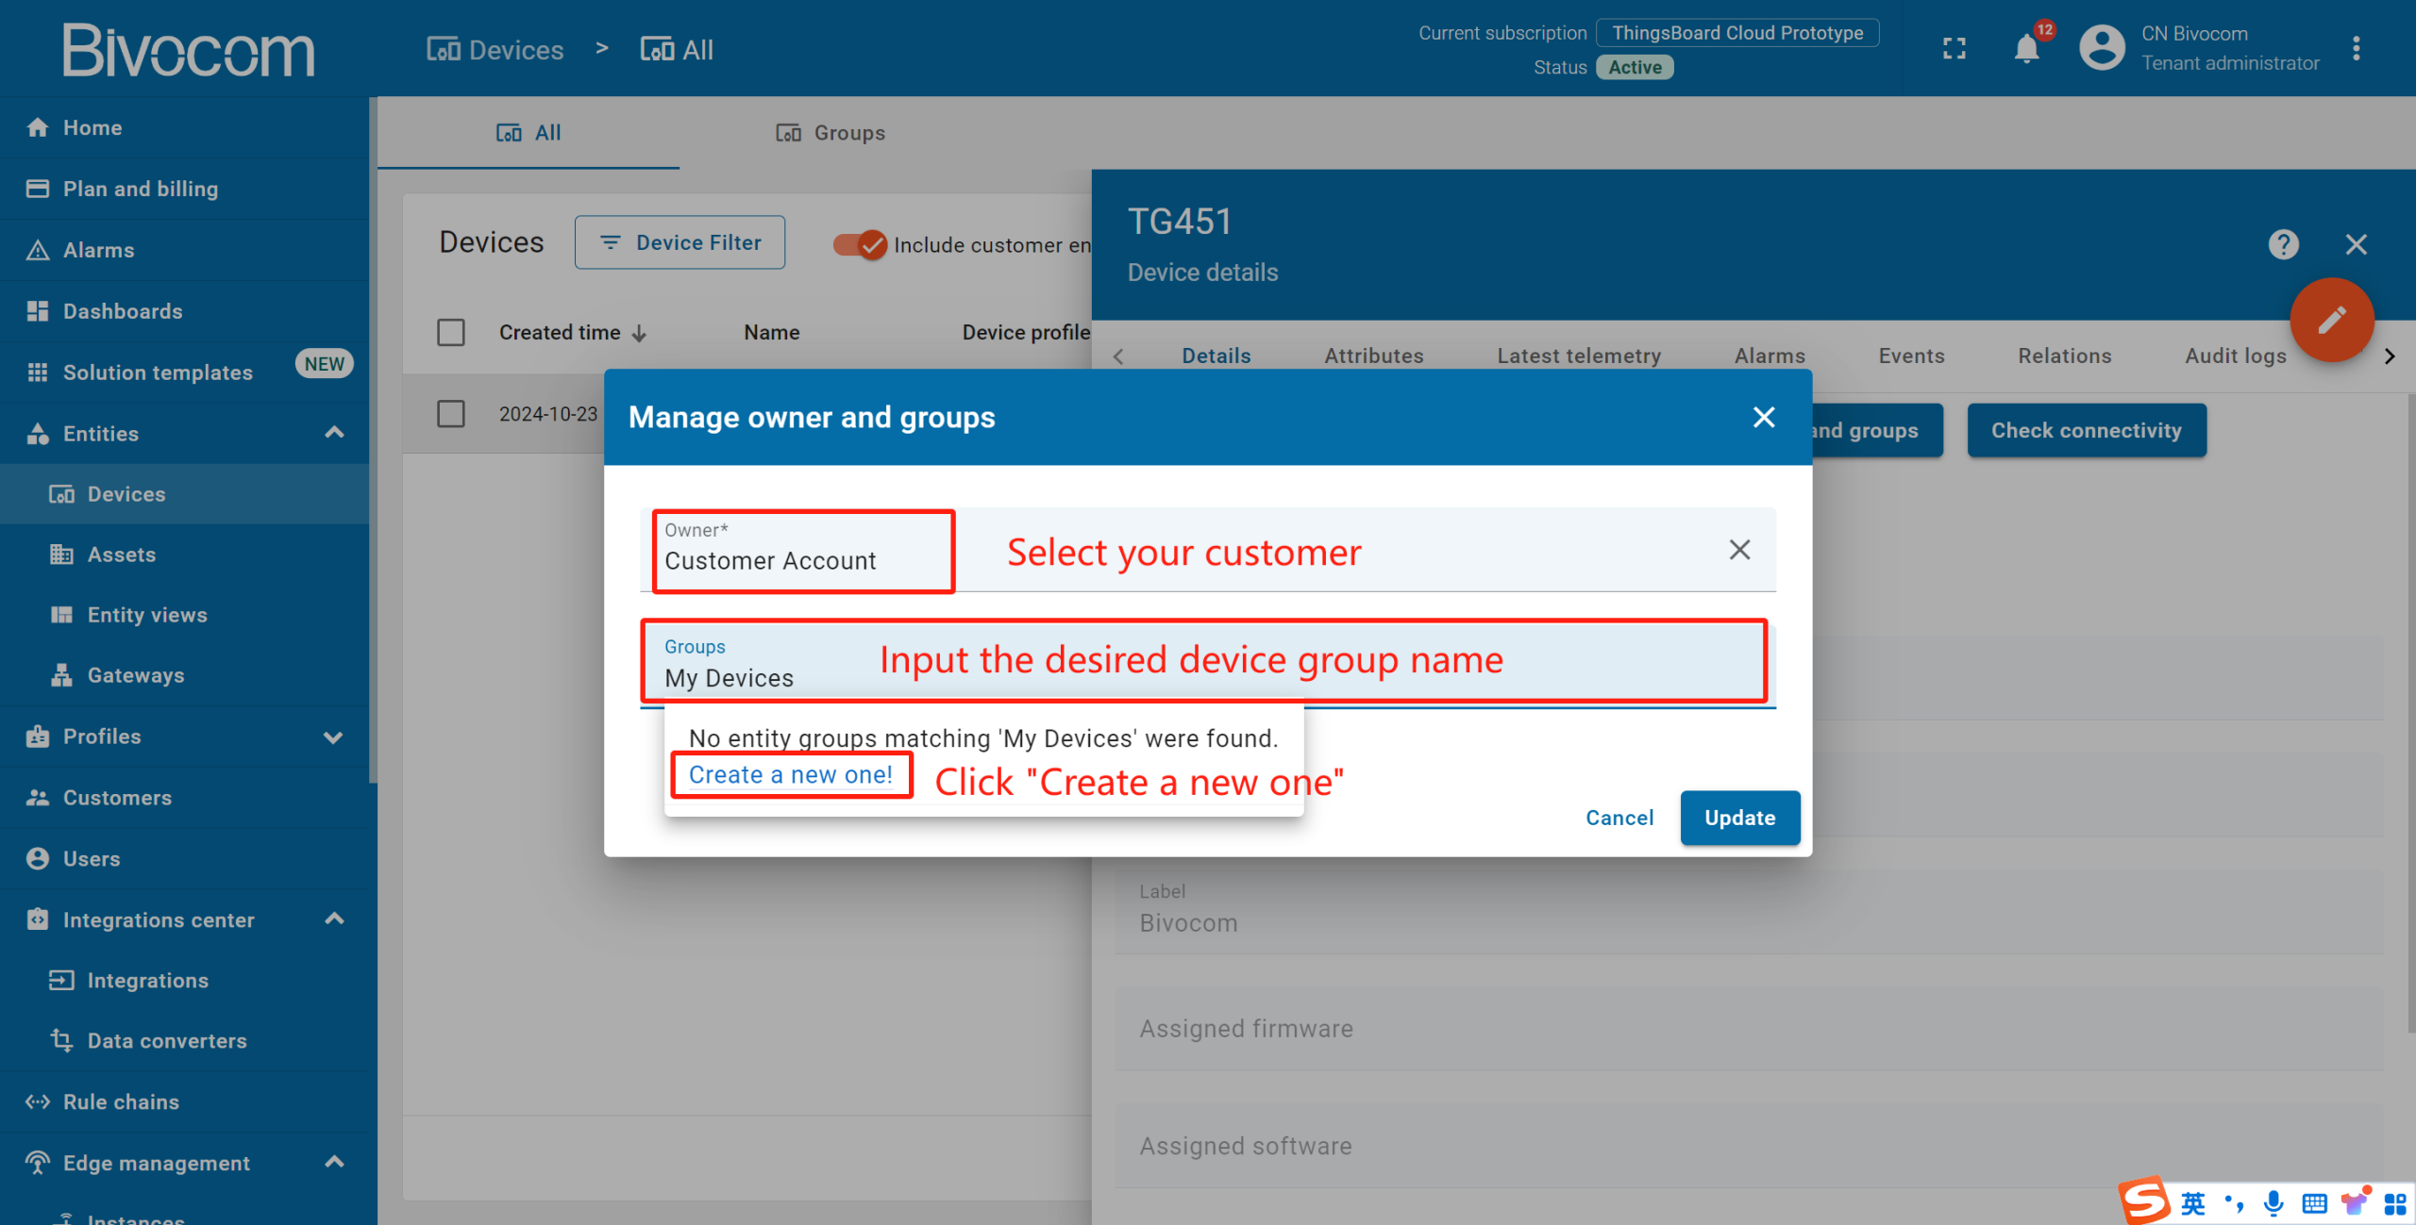
Task: Open the notifications bell icon
Action: 2025,49
